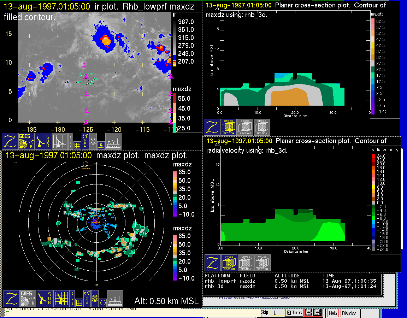Click the second cross-section cube icon in the radialvelocity panel
407x318 pixels.
tap(246, 263)
